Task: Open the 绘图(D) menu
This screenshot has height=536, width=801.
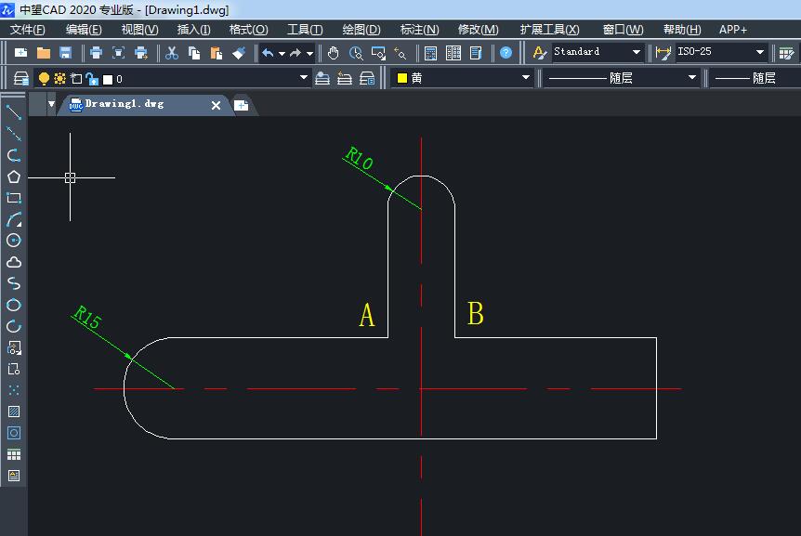Action: [x=361, y=29]
